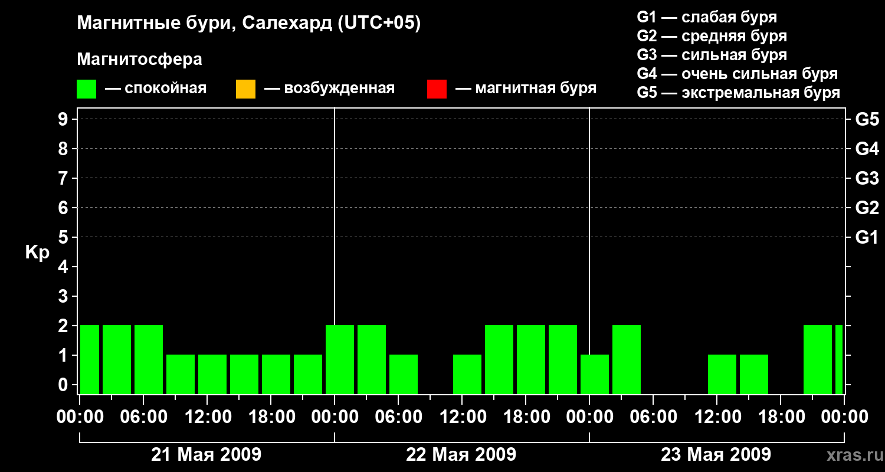Click the legend label '— магнитная буря'

(x=526, y=88)
